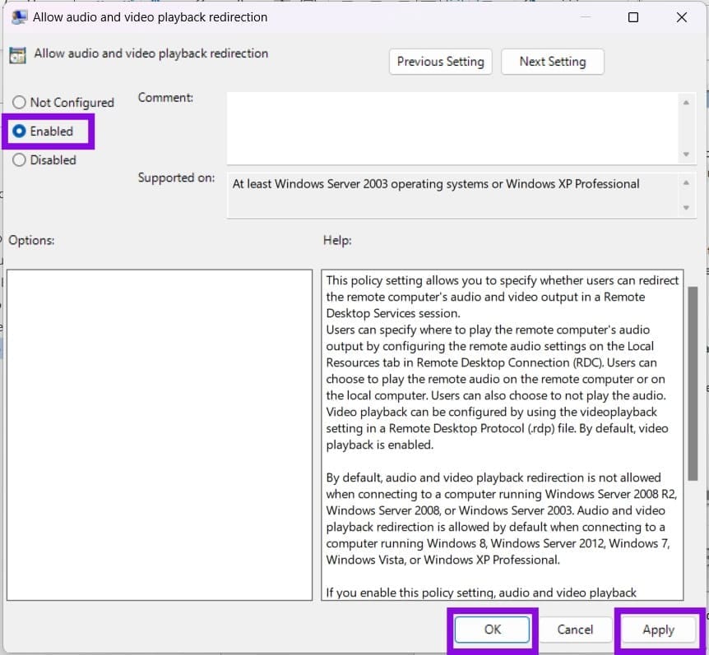This screenshot has height=655, width=709.
Task: Cancel the policy changes
Action: coord(575,630)
